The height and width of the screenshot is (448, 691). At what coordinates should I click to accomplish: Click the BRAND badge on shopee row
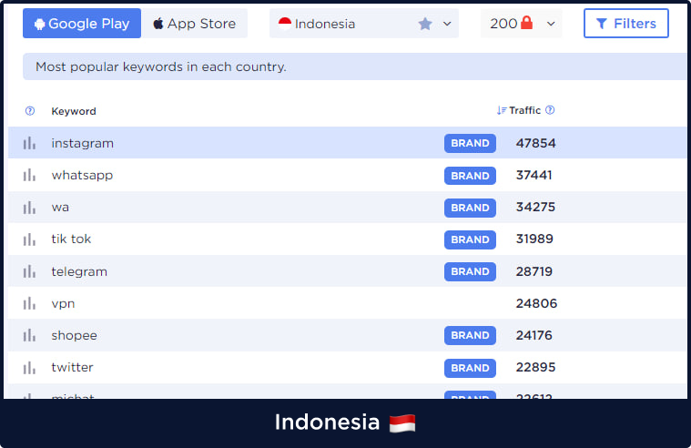pyautogui.click(x=470, y=336)
